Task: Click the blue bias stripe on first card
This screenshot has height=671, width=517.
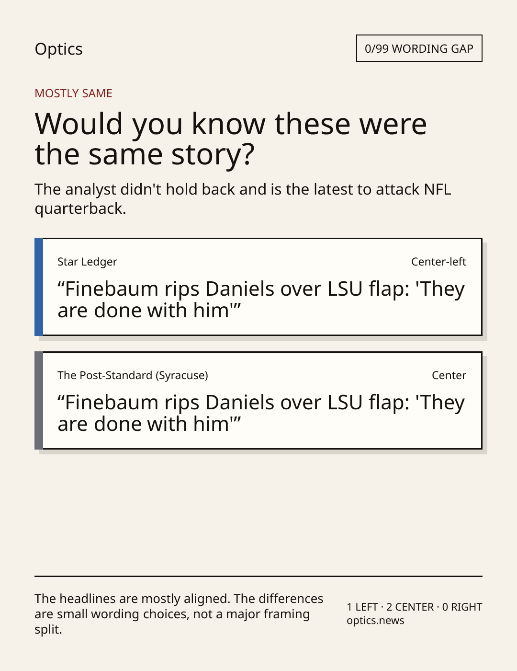Action: point(39,287)
